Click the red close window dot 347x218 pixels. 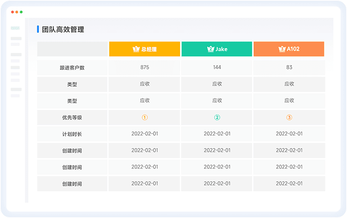12,12
